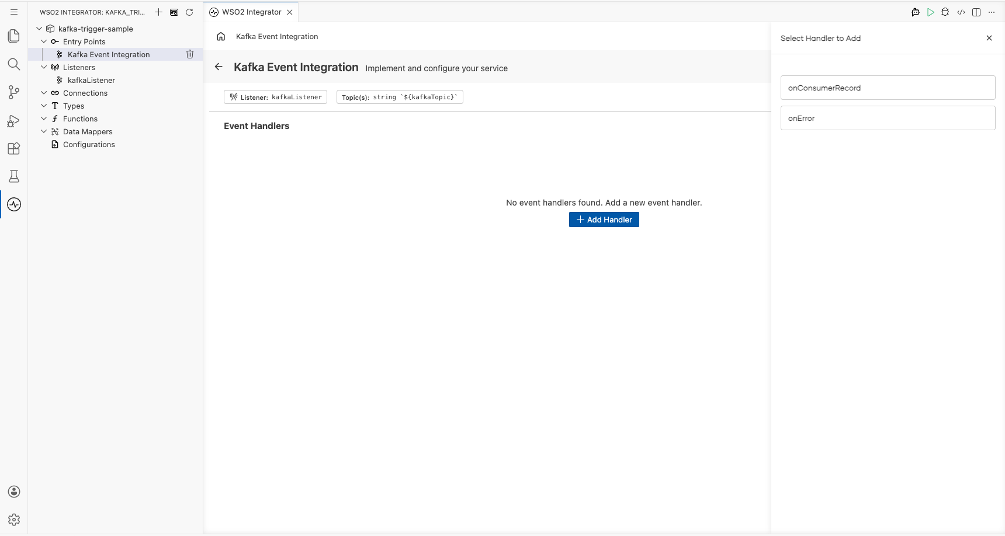Image resolution: width=1005 pixels, height=536 pixels.
Task: Open the Manage settings gear
Action: [x=14, y=520]
